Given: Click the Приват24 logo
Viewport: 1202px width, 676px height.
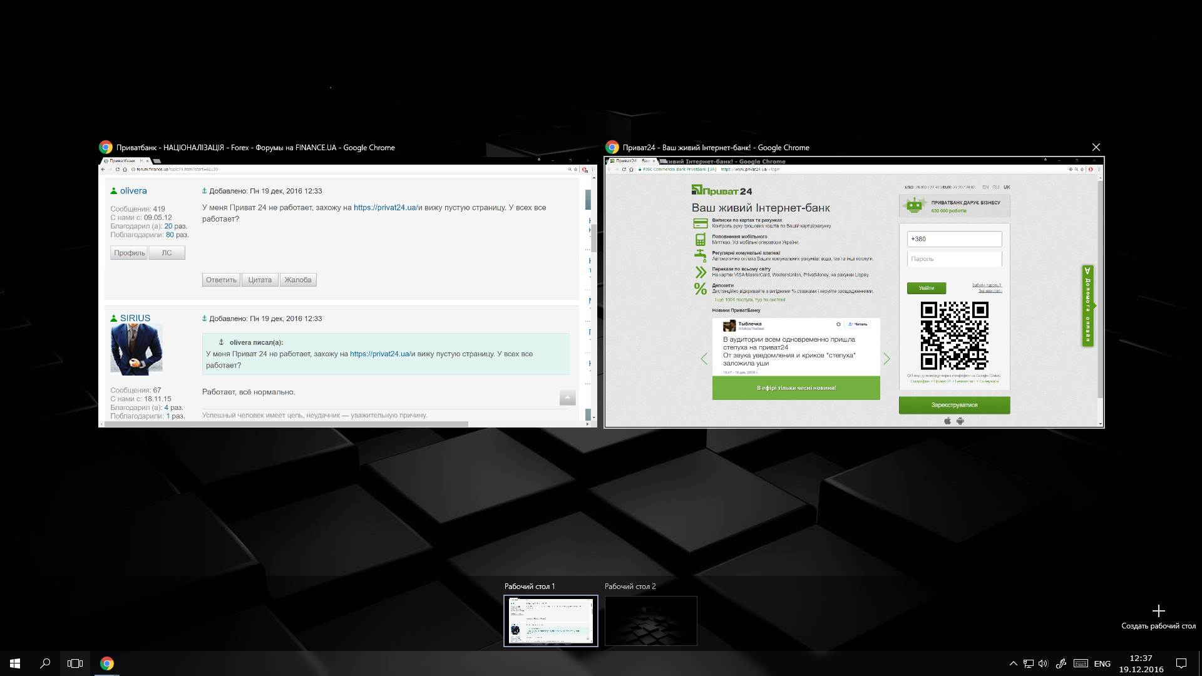Looking at the screenshot, I should [x=722, y=190].
